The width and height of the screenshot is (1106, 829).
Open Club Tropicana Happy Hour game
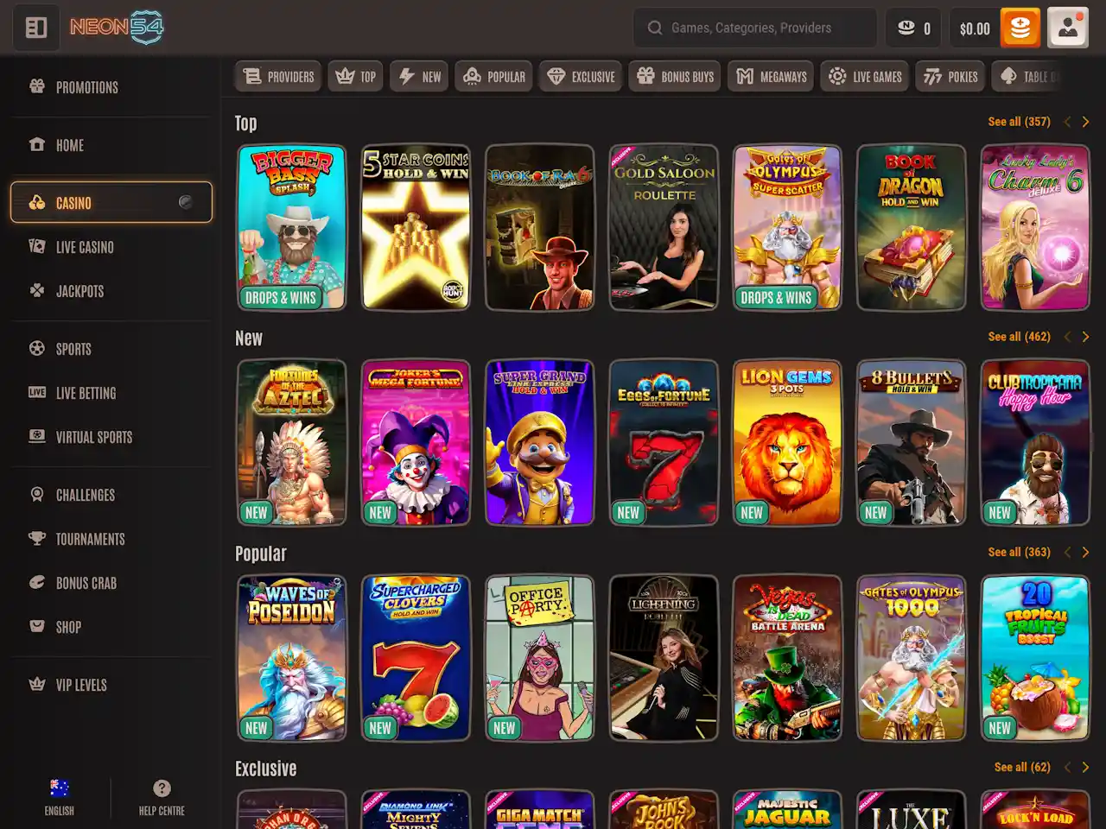tap(1035, 442)
